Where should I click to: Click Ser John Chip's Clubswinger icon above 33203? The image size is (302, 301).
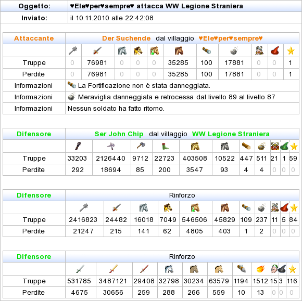[x=78, y=146]
